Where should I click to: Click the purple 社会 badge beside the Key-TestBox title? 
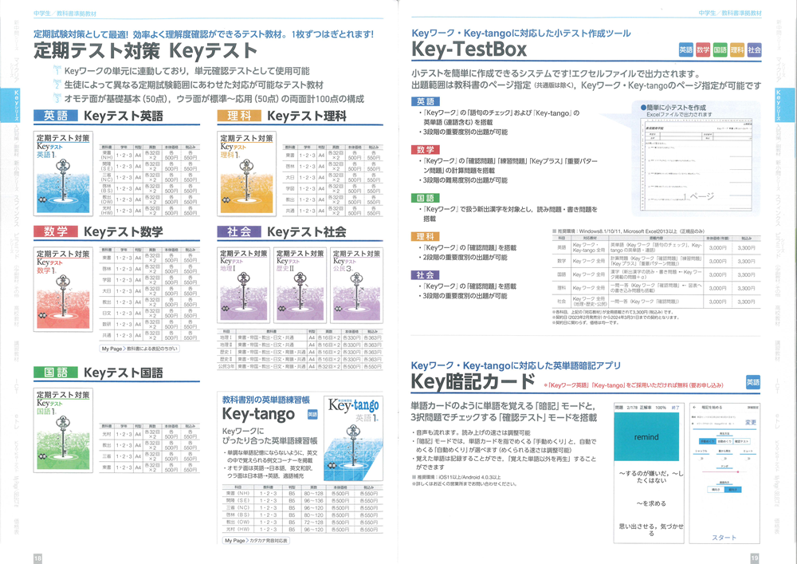(754, 49)
